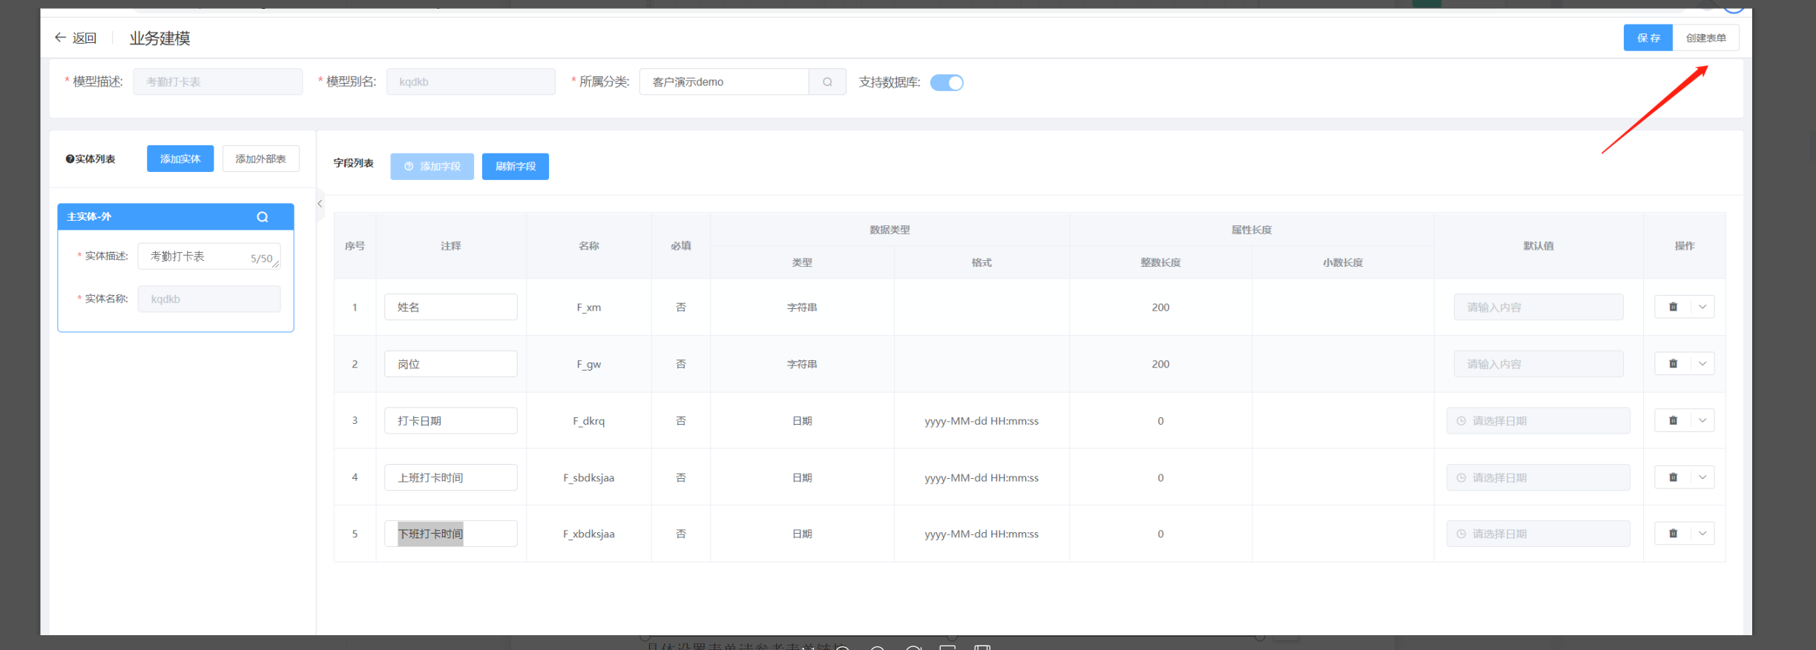This screenshot has height=650, width=1816.
Task: Click the 保存 button
Action: coord(1648,38)
